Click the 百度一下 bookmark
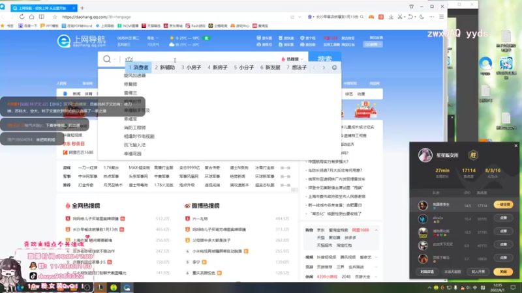Viewport: 522px width, 293px height. coord(27,26)
